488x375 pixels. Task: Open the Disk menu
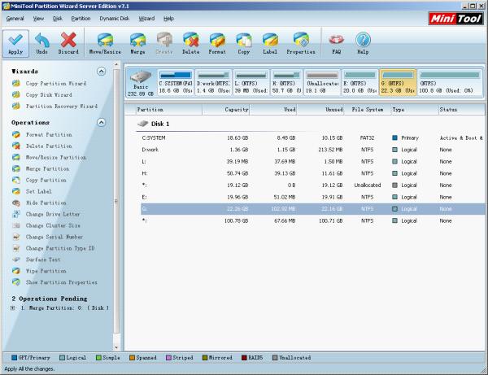pos(58,19)
